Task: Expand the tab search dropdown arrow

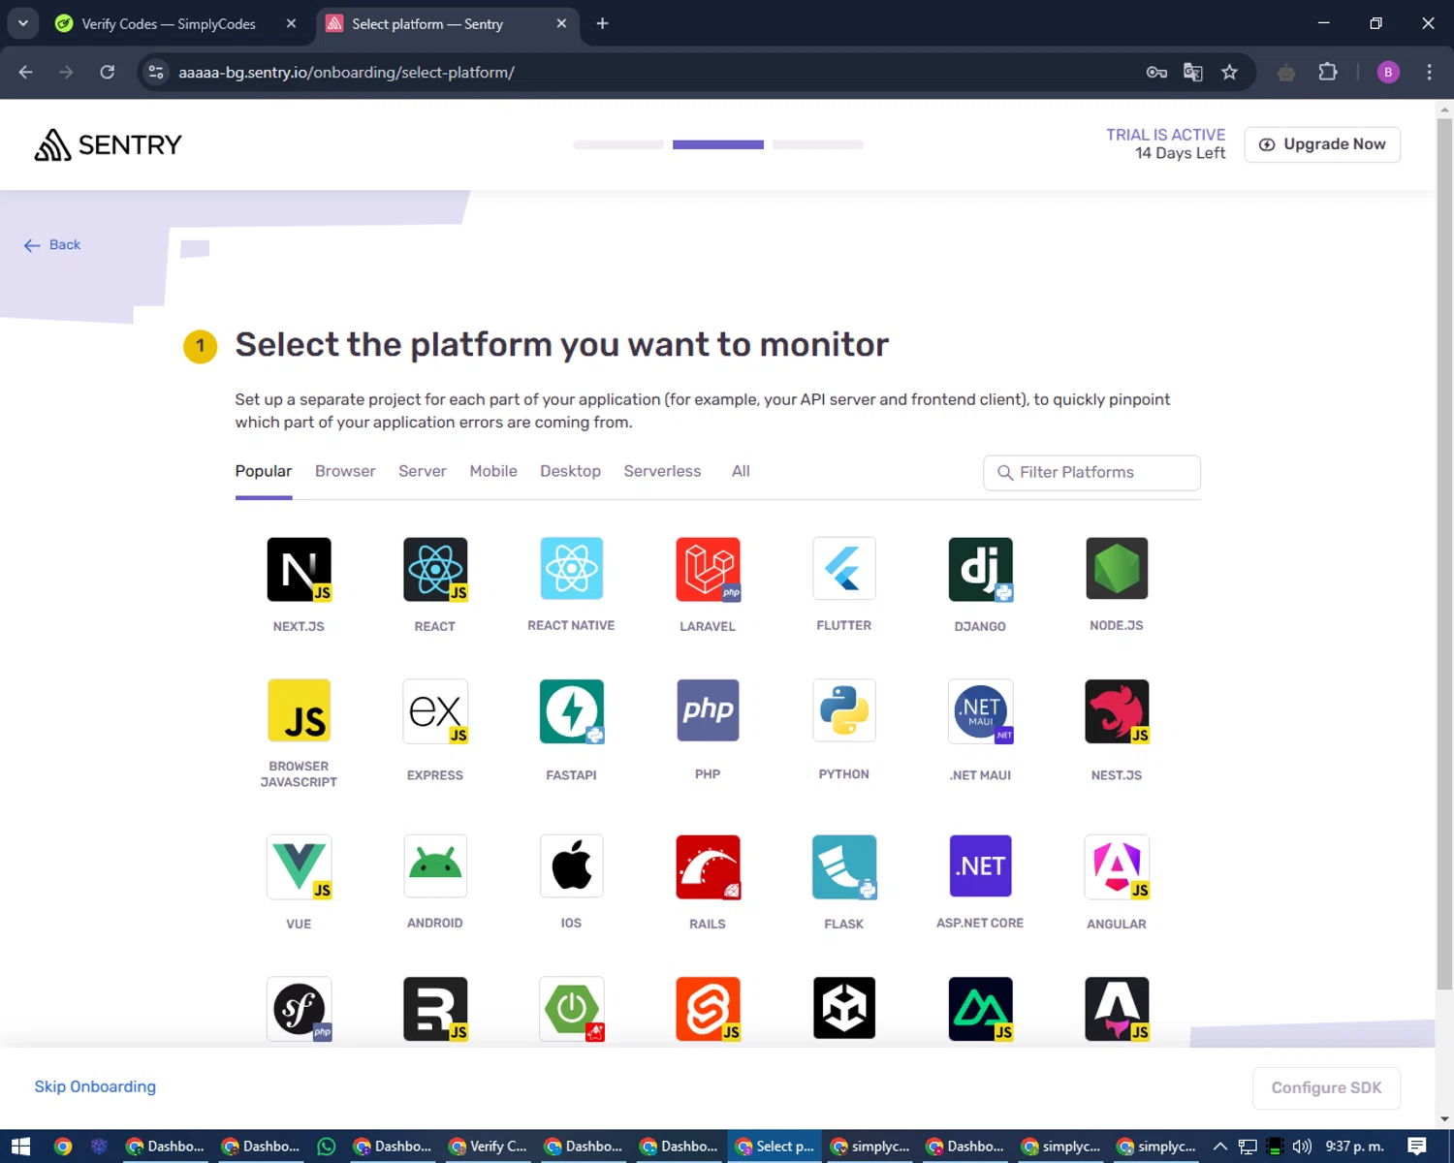Action: click(x=22, y=23)
